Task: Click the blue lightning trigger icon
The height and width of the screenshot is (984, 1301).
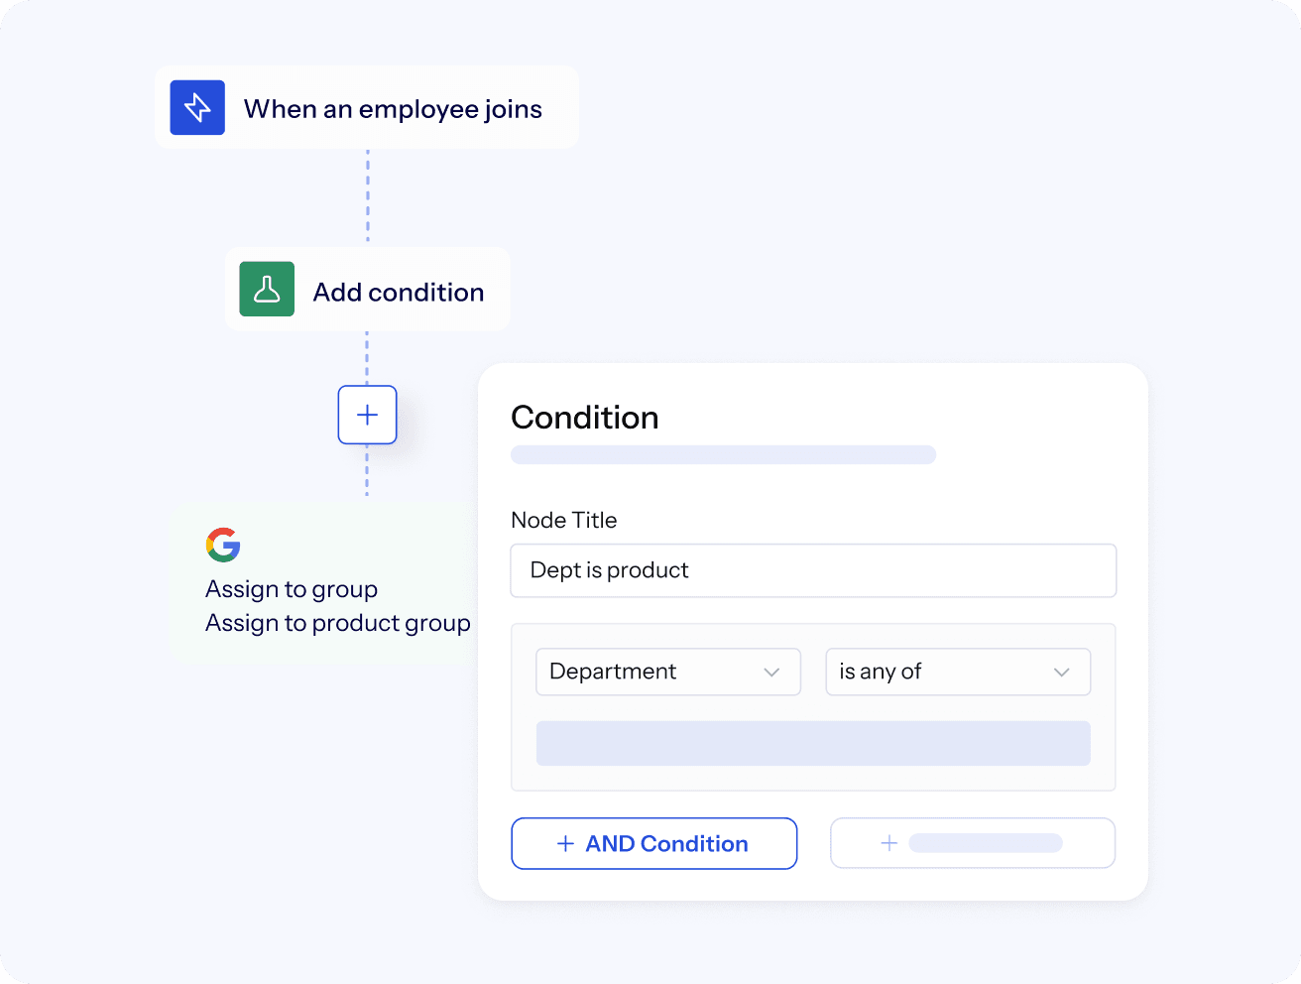Action: click(197, 107)
